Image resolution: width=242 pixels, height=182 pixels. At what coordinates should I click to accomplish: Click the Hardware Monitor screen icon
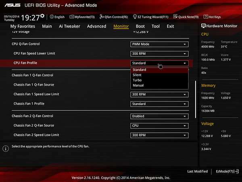coord(203,26)
